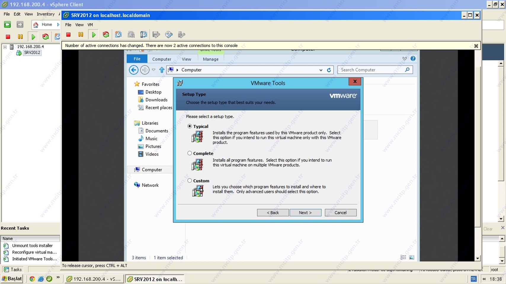The height and width of the screenshot is (284, 506).
Task: Navigate forward in vSphere Client
Action: point(20,25)
